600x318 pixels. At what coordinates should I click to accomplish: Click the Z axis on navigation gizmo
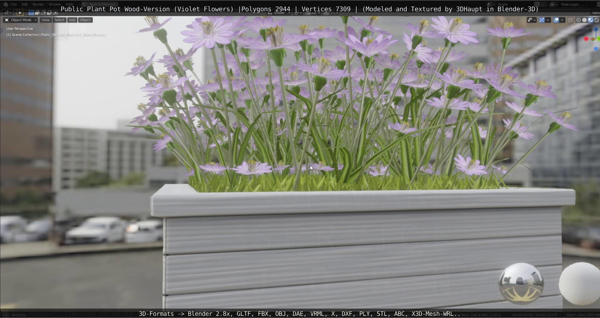[x=596, y=29]
